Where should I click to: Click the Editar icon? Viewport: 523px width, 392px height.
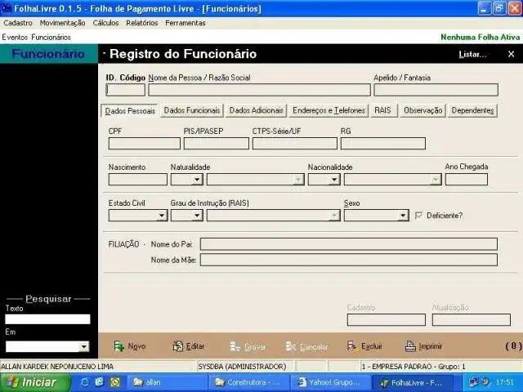177,346
